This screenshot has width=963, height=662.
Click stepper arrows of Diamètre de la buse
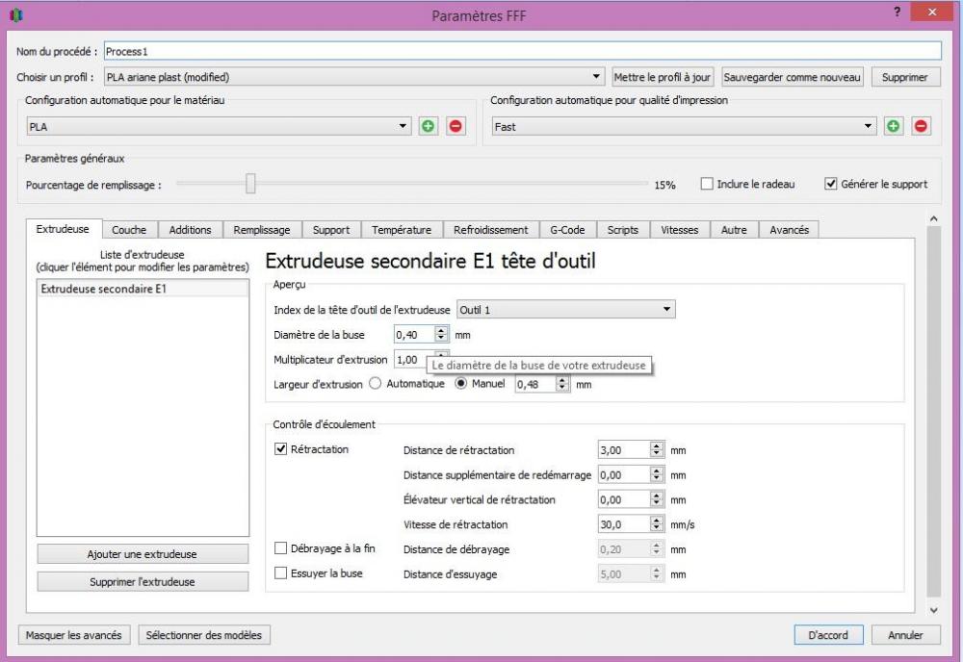point(441,335)
